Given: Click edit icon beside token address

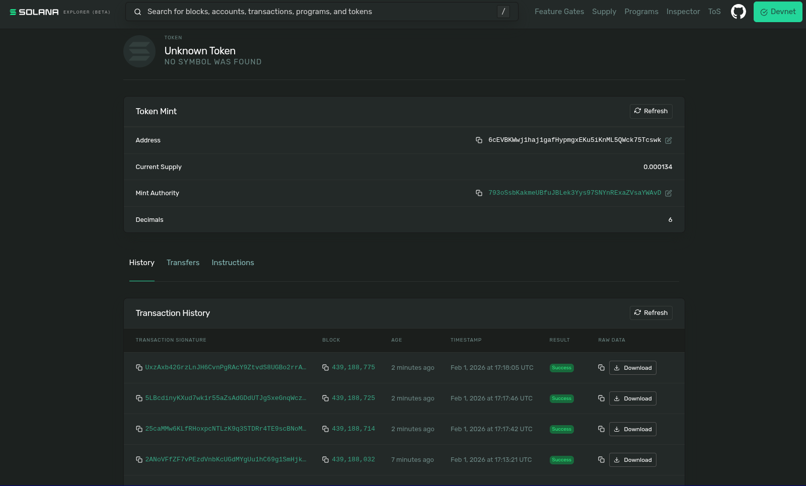Looking at the screenshot, I should click(x=668, y=140).
